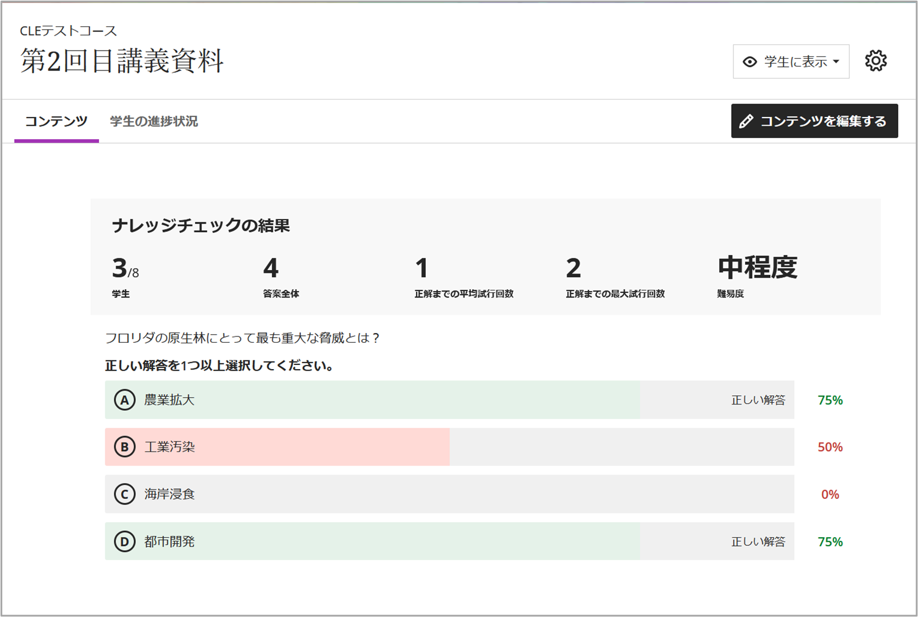Select the 農業拡大 answer text

[x=170, y=400]
